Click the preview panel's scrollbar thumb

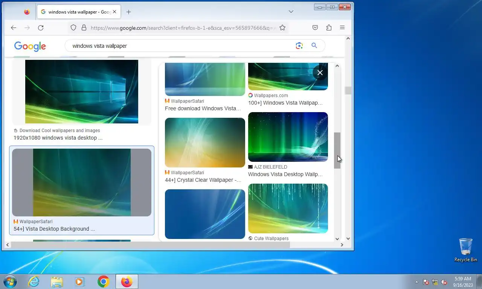tap(337, 151)
